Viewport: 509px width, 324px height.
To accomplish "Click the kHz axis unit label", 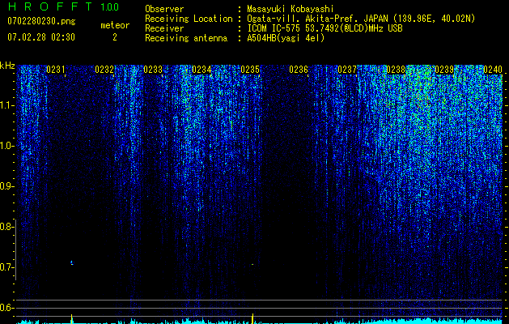I will coord(7,66).
